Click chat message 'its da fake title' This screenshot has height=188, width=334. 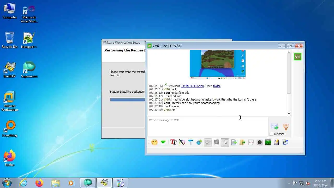click(x=180, y=93)
